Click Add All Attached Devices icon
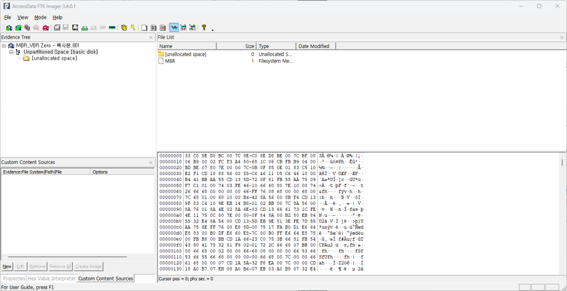Screen dimensions: 567x291 point(18,28)
